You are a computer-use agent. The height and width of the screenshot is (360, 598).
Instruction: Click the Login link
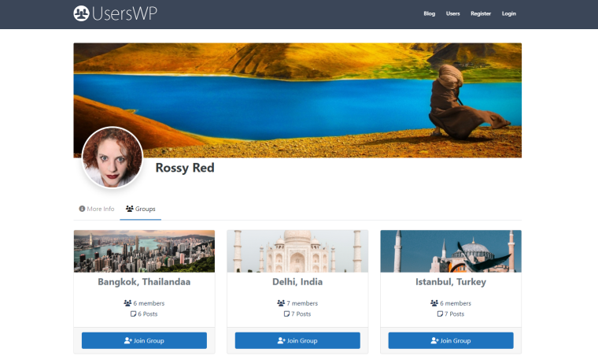coord(509,13)
